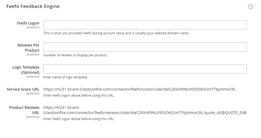This screenshot has width=261, height=138.
Task: Click the Product Reviews URL label
Action: 24,110
